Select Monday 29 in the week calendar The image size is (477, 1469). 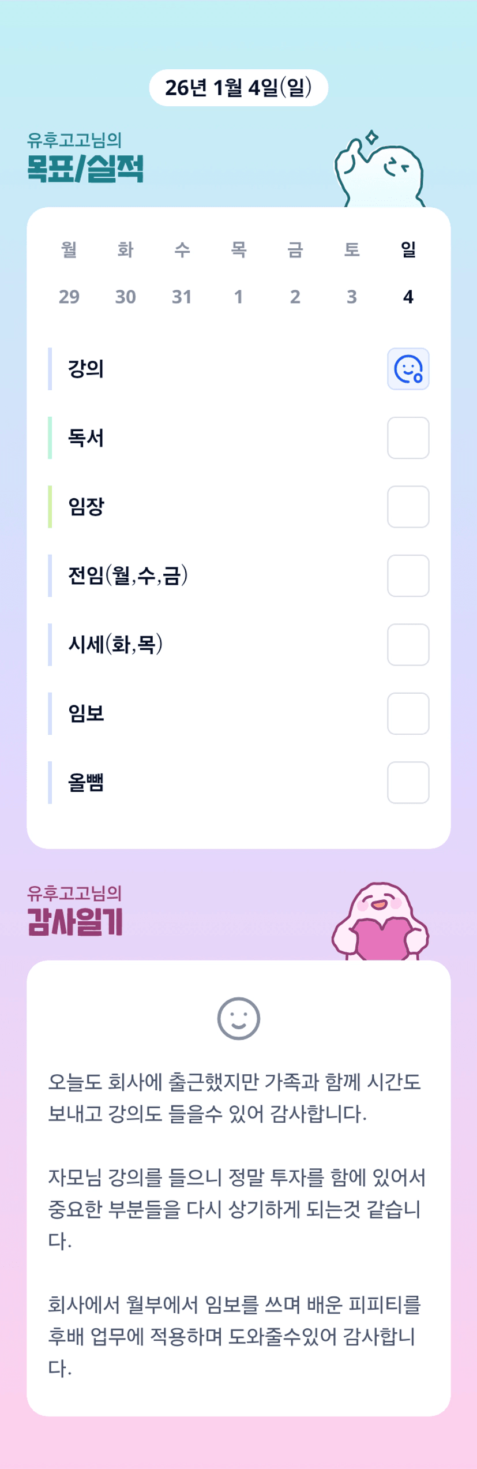(x=69, y=297)
